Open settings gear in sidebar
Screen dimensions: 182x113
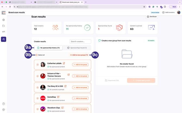tap(4, 109)
